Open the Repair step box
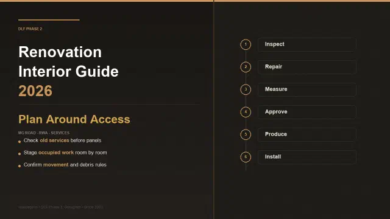The image size is (390, 219). (x=307, y=67)
